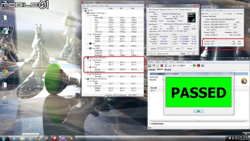Collapse Voltages group in Hardware Monitor
This screenshot has width=250, height=141.
[88, 16]
